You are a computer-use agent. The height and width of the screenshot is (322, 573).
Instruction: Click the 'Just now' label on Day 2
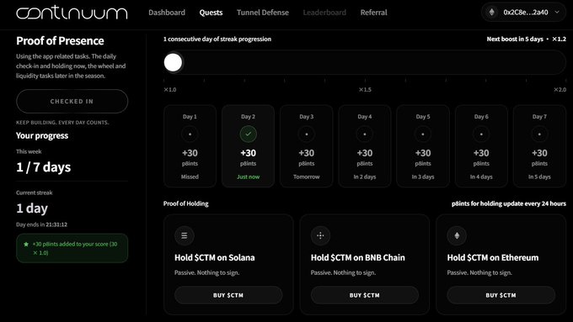click(x=248, y=177)
